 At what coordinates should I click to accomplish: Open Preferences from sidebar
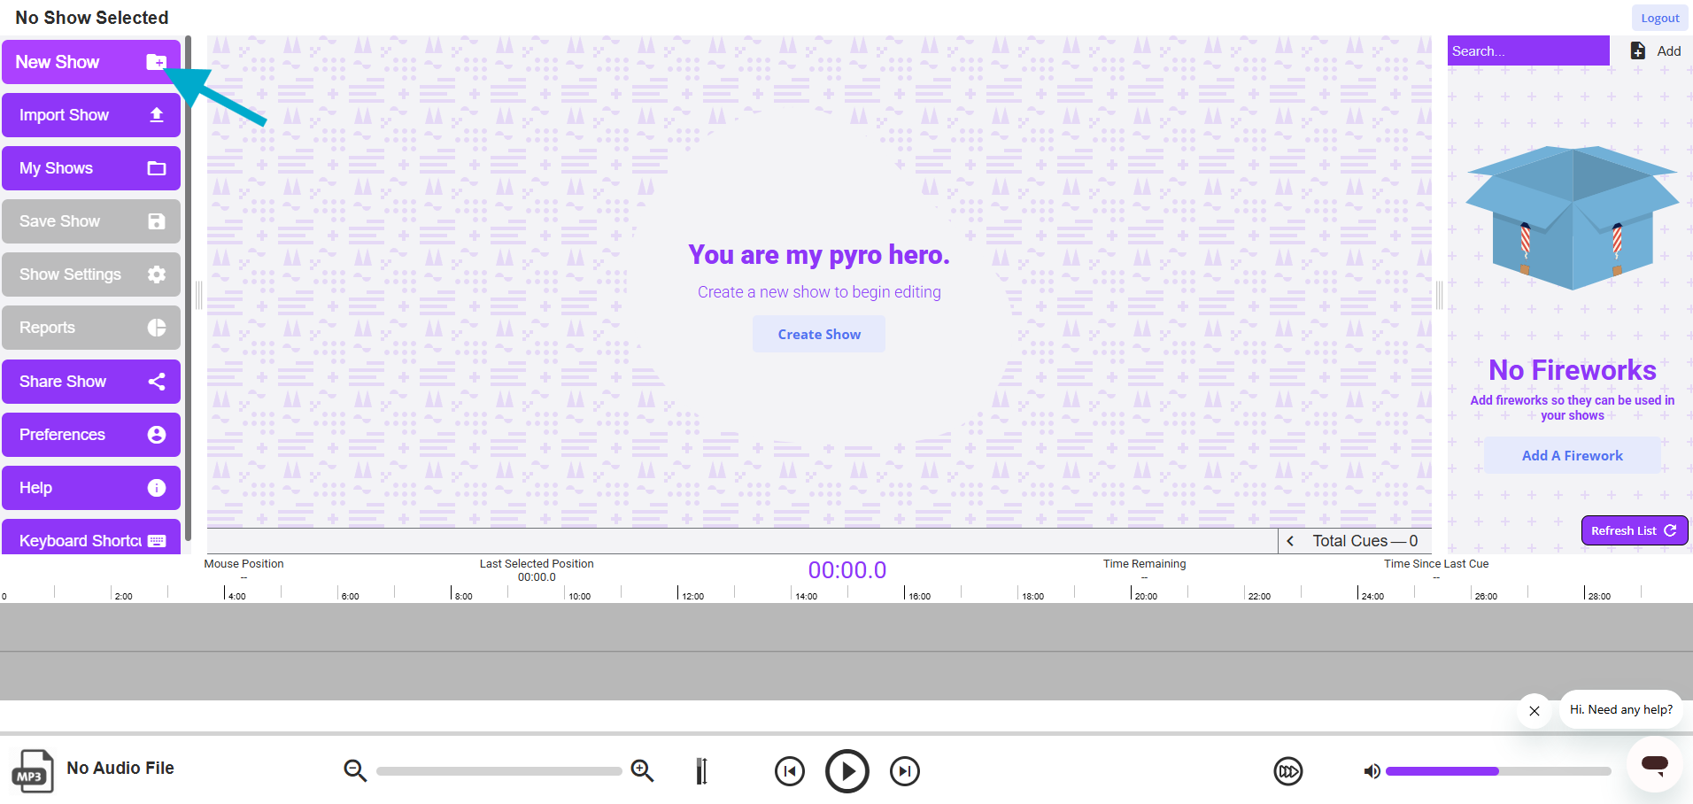tap(91, 435)
